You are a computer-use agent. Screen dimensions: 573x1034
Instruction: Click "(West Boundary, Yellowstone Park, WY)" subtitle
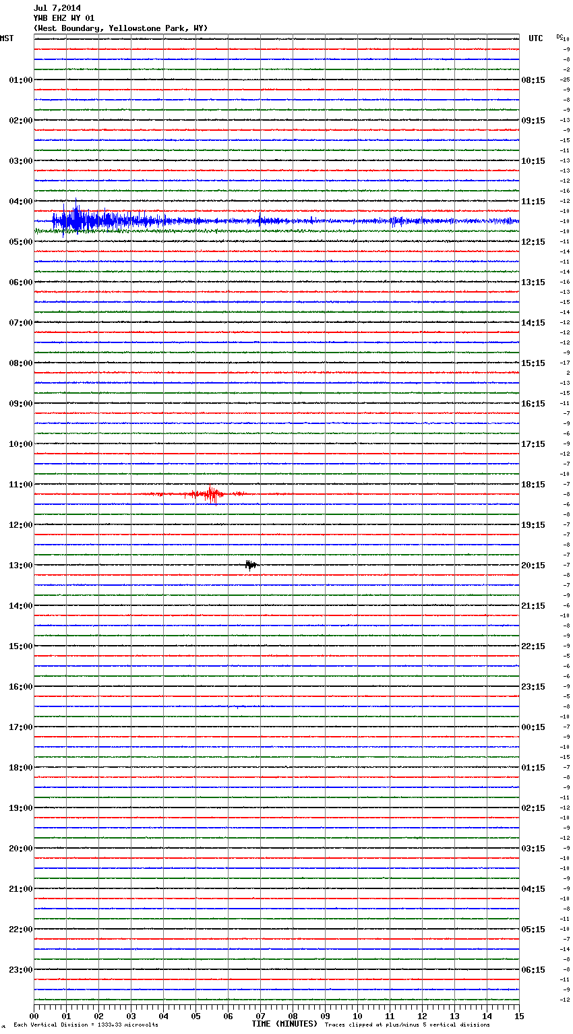pyautogui.click(x=121, y=28)
